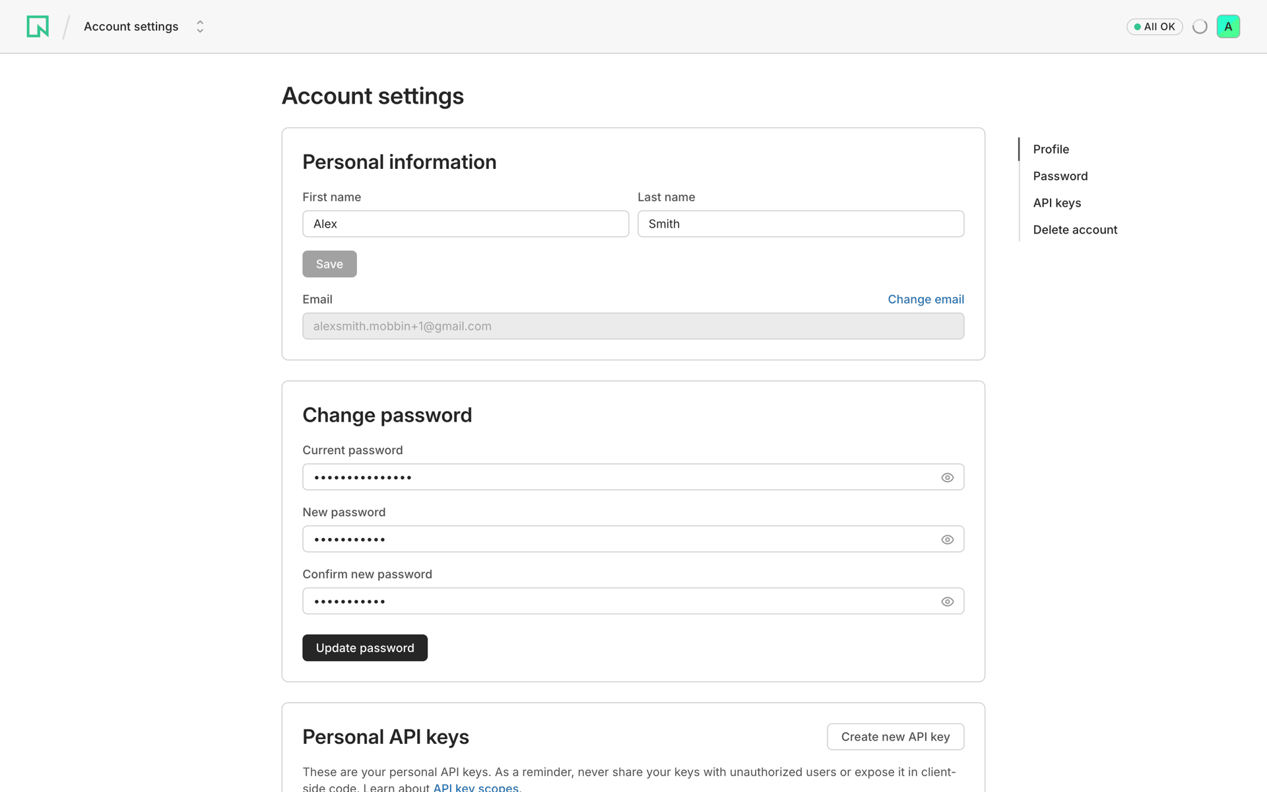Show the current password via eye icon

coord(947,477)
